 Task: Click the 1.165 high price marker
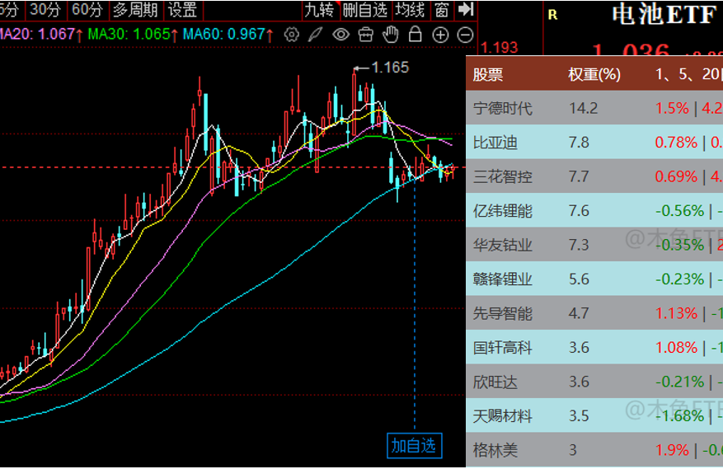(x=390, y=68)
